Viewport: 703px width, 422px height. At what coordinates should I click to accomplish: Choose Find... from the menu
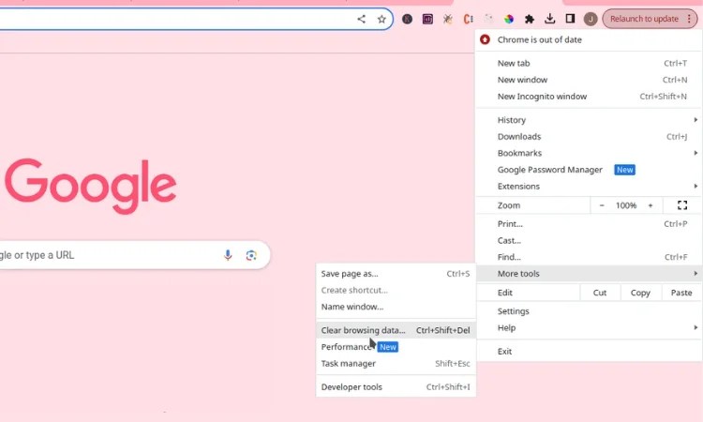coord(589,257)
